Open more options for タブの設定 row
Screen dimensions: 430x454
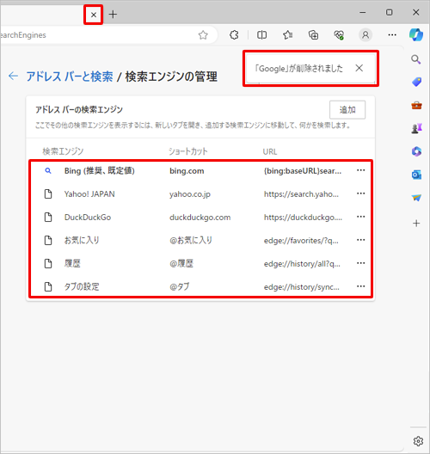pos(361,286)
